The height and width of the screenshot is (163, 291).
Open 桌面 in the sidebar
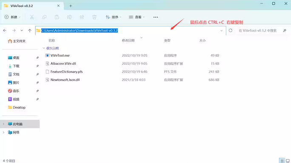coord(14,58)
